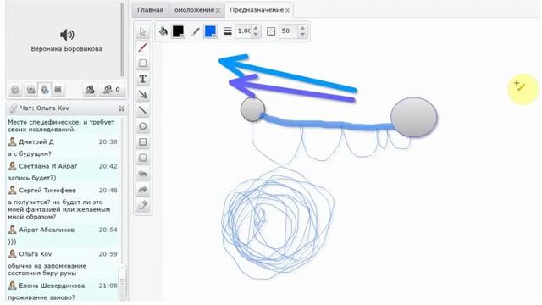
Task: Increase line width with the up stepper
Action: [x=256, y=28]
